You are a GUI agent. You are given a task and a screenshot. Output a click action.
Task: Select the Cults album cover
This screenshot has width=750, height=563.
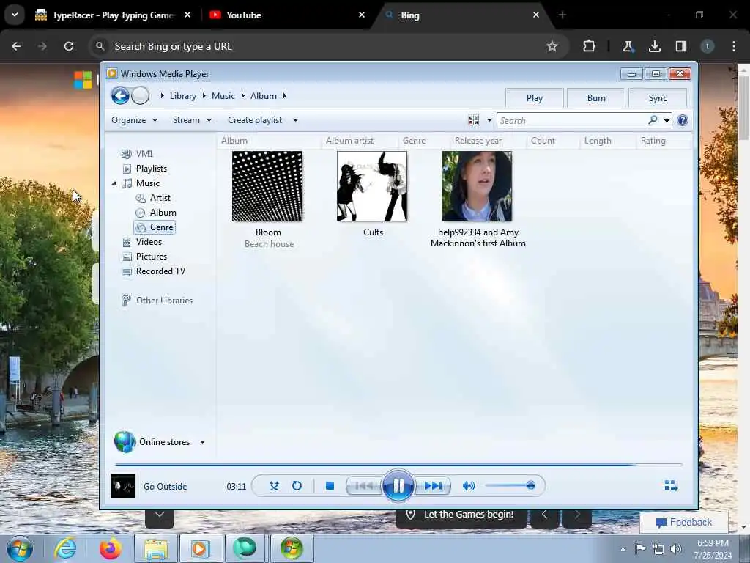click(x=372, y=186)
